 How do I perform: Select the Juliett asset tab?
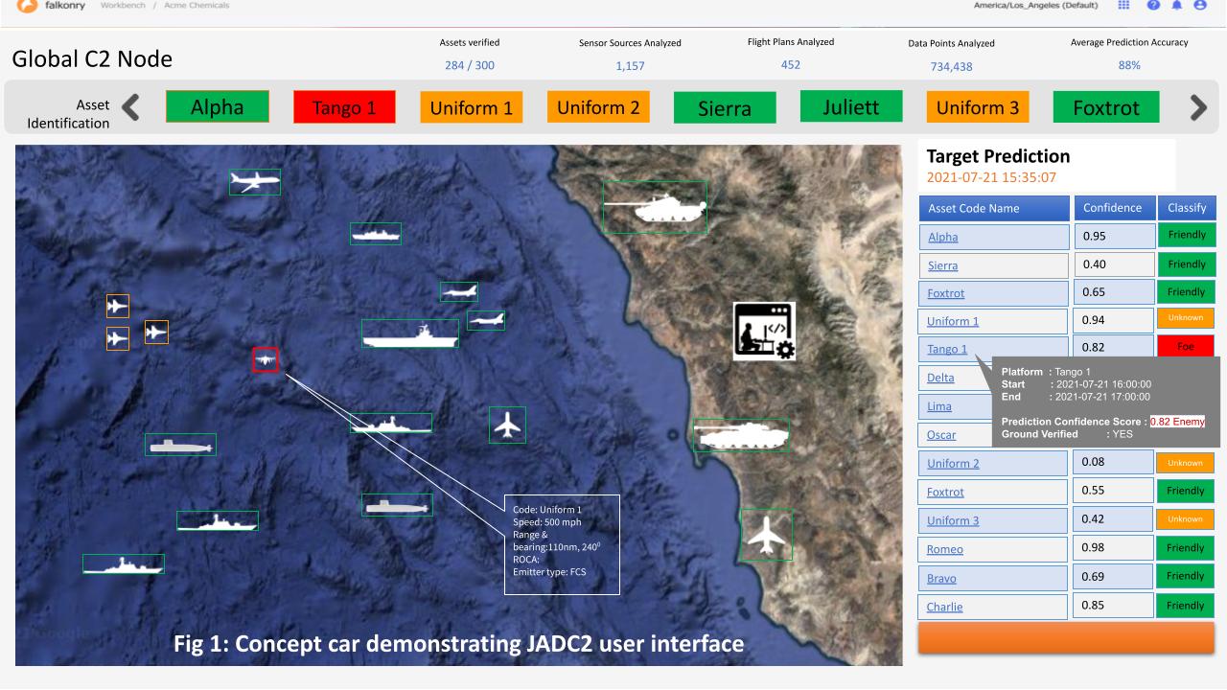850,106
